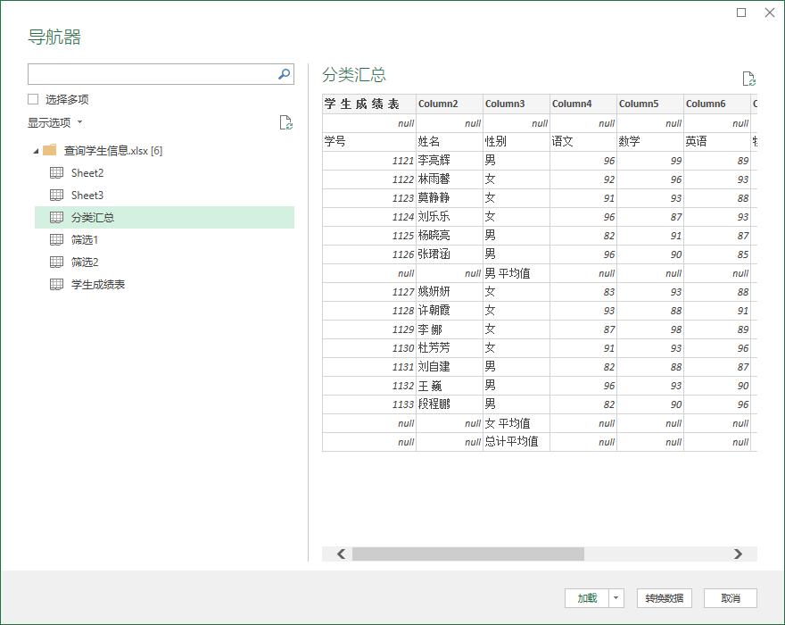The width and height of the screenshot is (785, 625).
Task: Click the 取消 button
Action: [x=731, y=598]
